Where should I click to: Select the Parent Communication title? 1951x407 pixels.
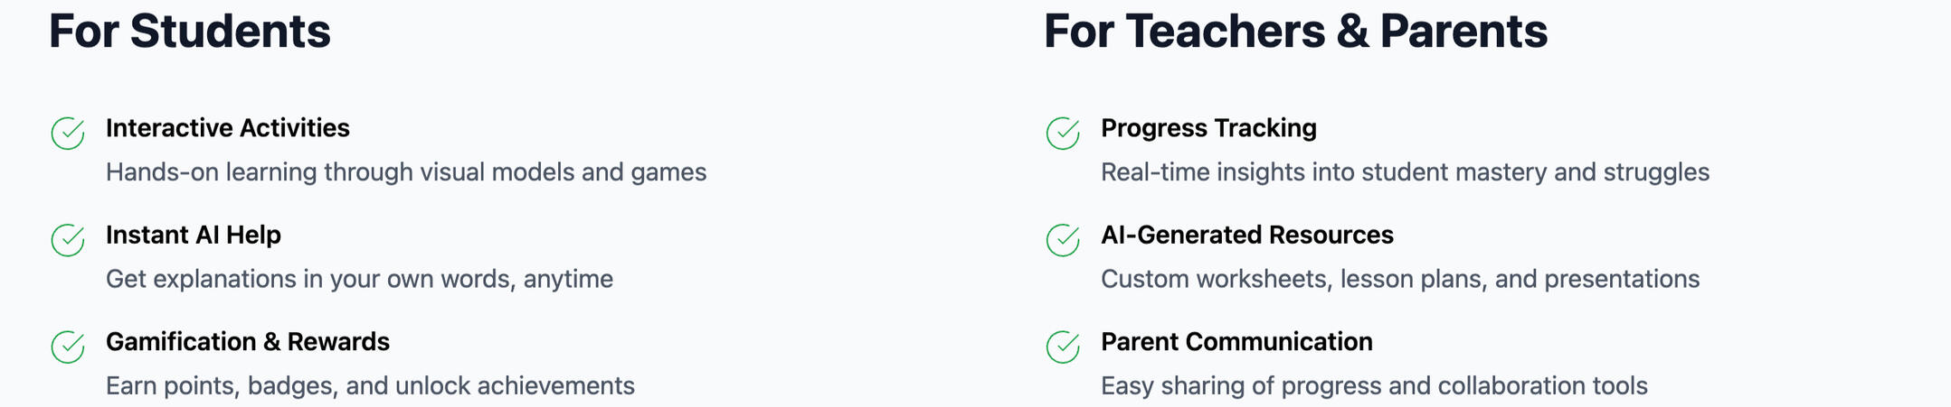tap(1236, 342)
